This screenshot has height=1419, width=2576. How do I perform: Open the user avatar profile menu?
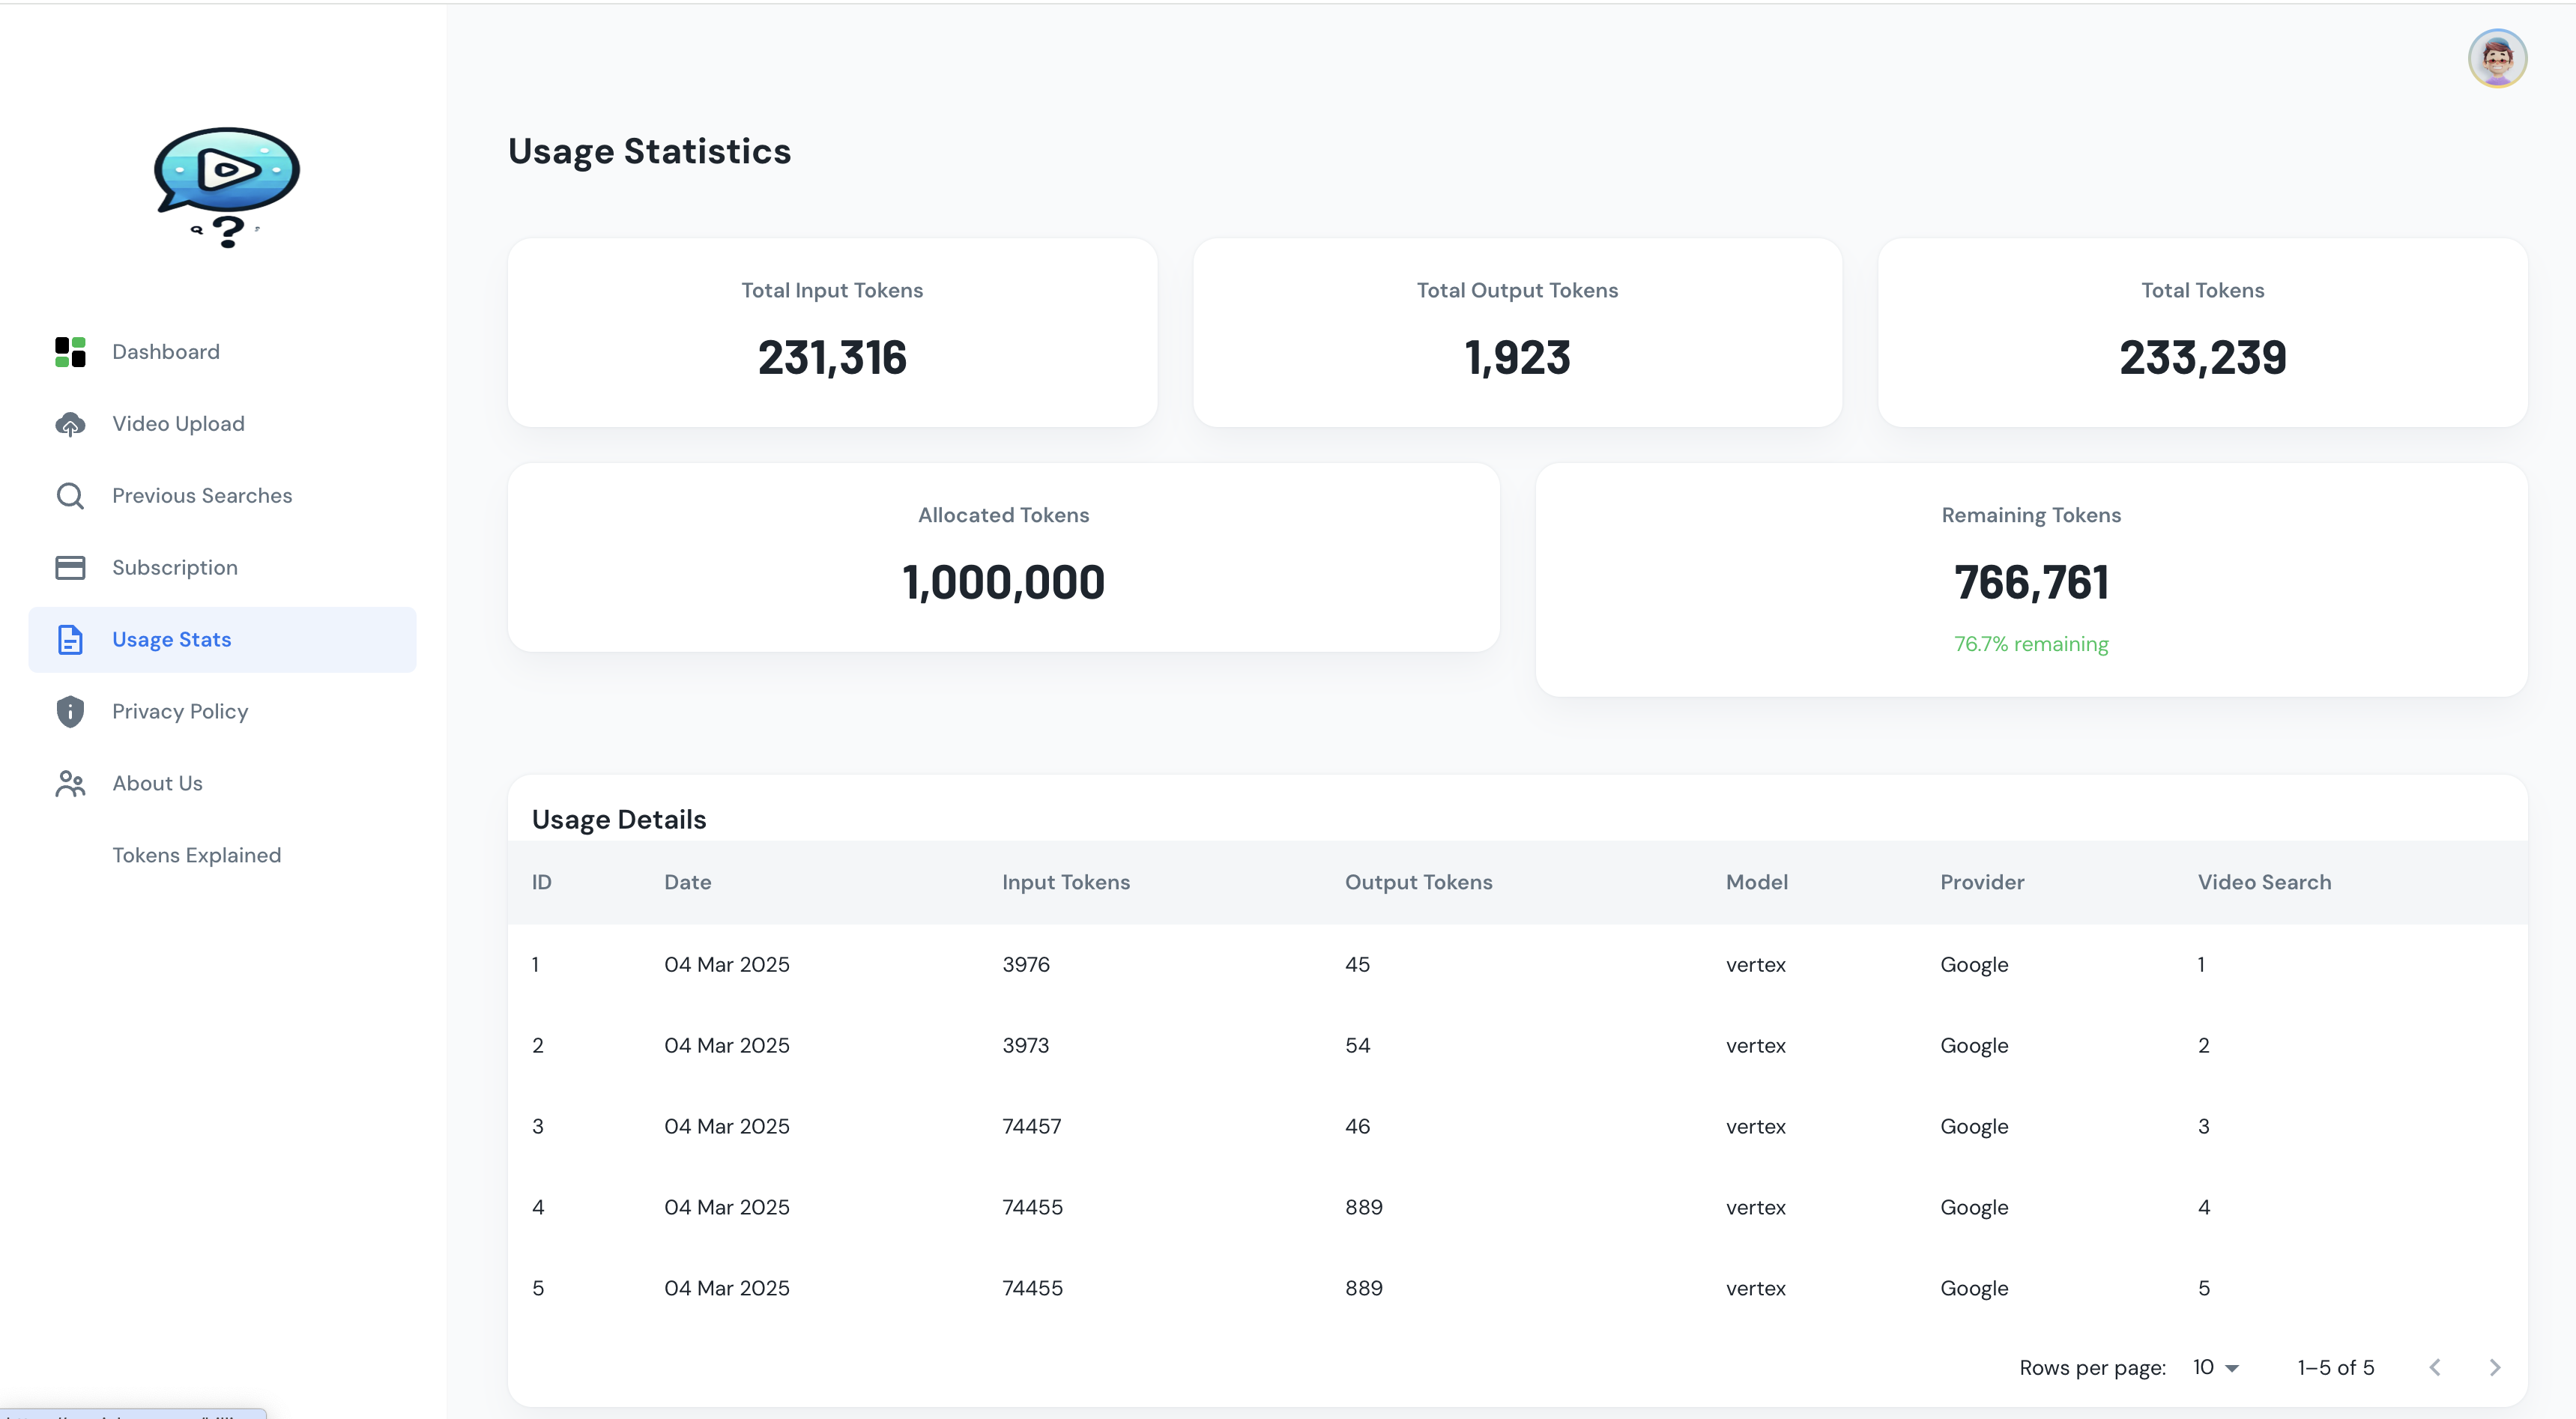pyautogui.click(x=2496, y=59)
